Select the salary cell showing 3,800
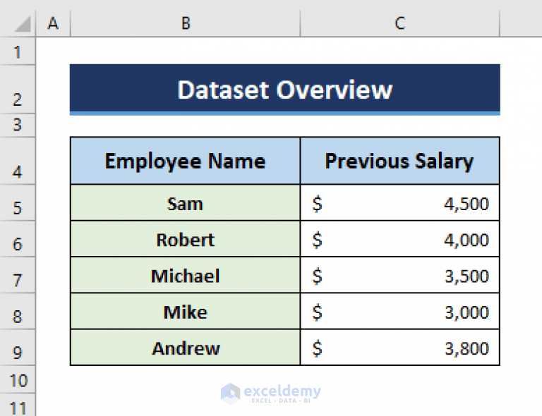The height and width of the screenshot is (416, 542). pyautogui.click(x=400, y=348)
